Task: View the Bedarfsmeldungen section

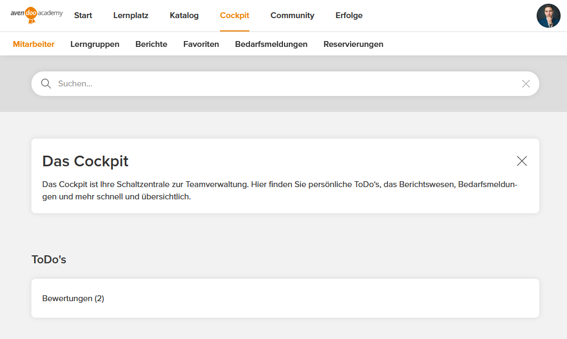Action: point(271,44)
